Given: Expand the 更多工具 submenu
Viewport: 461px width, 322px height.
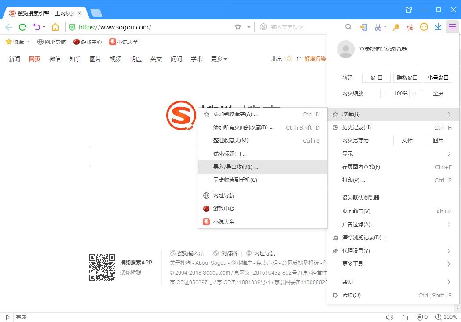Looking at the screenshot, I should pos(393,264).
